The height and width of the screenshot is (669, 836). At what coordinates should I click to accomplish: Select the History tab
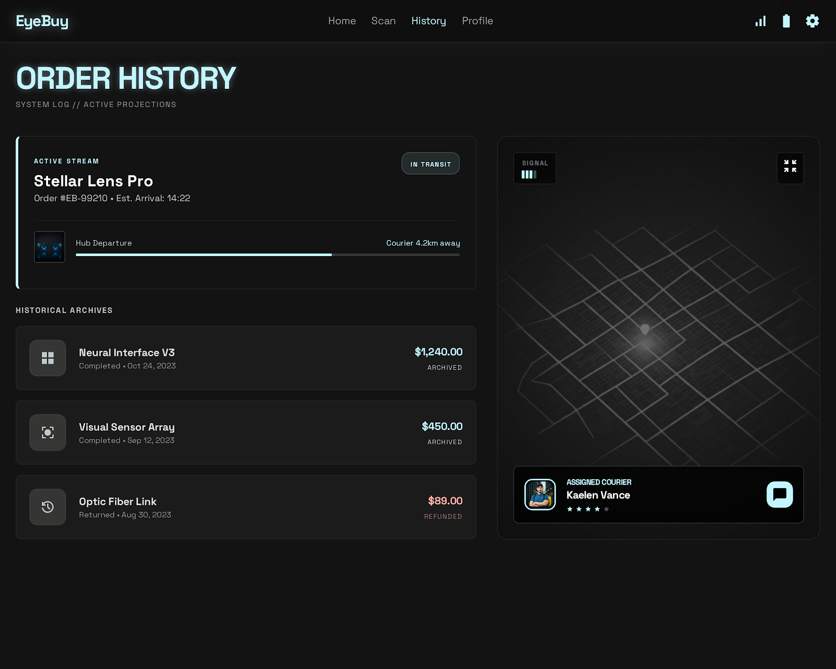coord(428,21)
